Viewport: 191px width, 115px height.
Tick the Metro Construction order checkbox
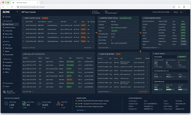[23, 33]
